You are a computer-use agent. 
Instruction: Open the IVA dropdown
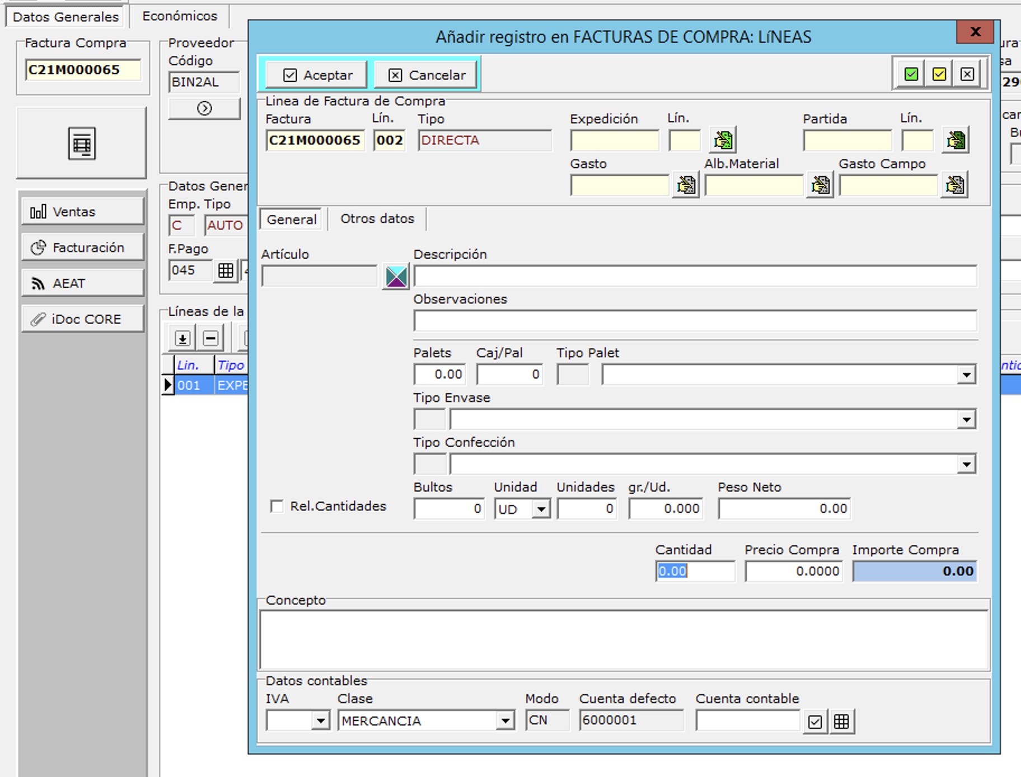coord(320,721)
